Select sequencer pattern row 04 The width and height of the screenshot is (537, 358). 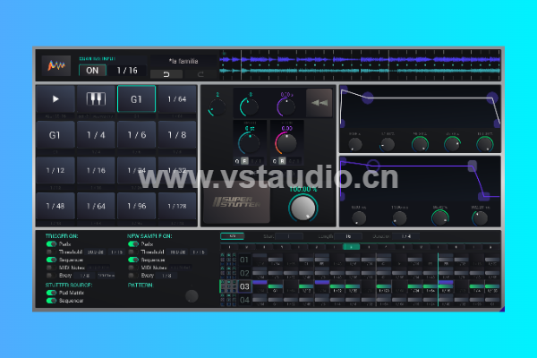244,300
